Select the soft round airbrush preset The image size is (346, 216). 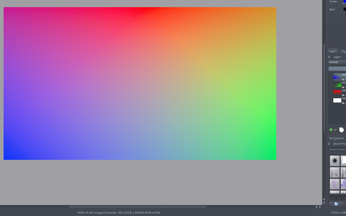click(334, 161)
